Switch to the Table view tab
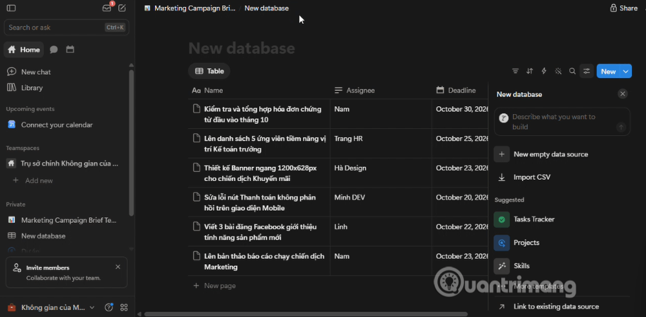This screenshot has height=317, width=646. (209, 71)
